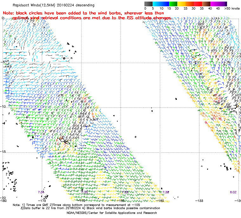
Task: Click the title 'Rapidsact Winds(12.5KM) 20160224 descending'
Action: pyautogui.click(x=54, y=5)
